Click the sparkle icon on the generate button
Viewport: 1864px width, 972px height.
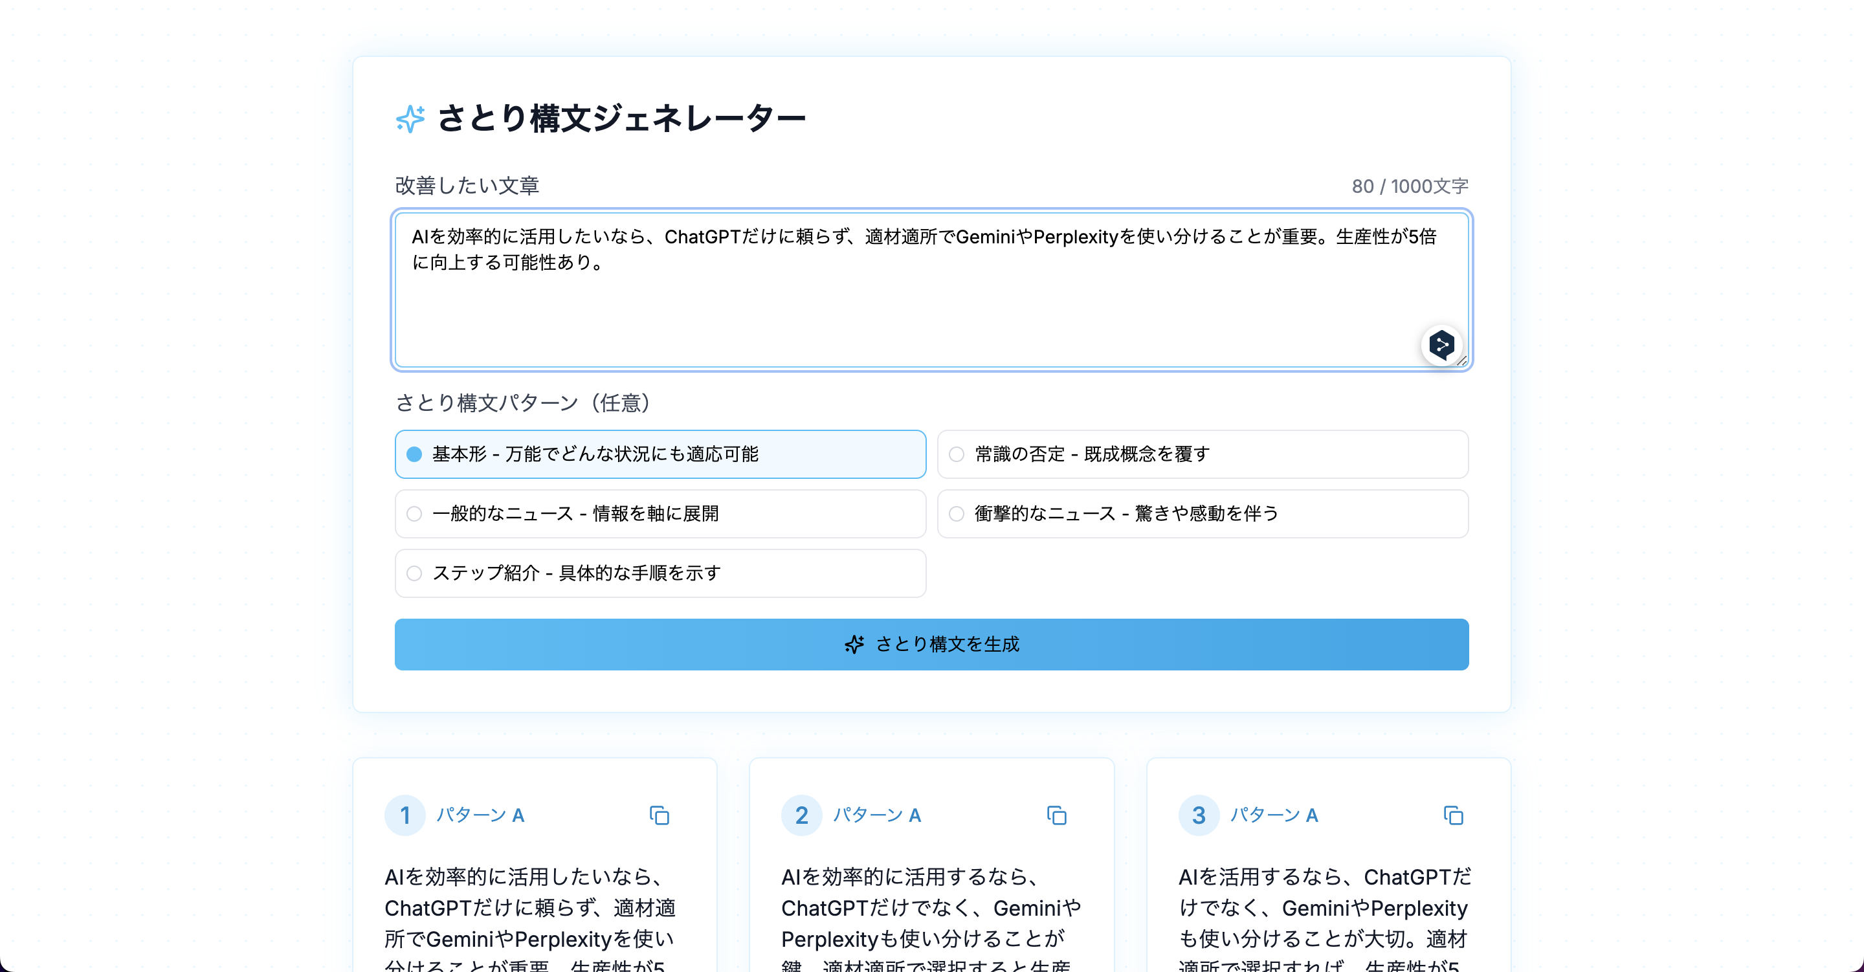[x=854, y=644]
